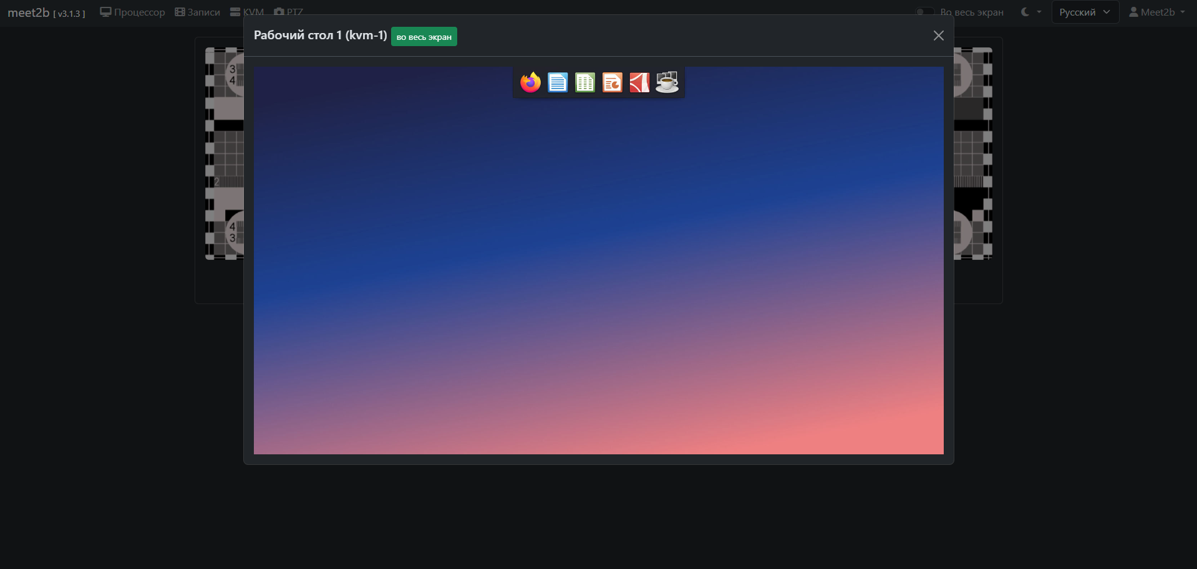The height and width of the screenshot is (569, 1197).
Task: Open the blue Writer document icon
Action: click(558, 82)
